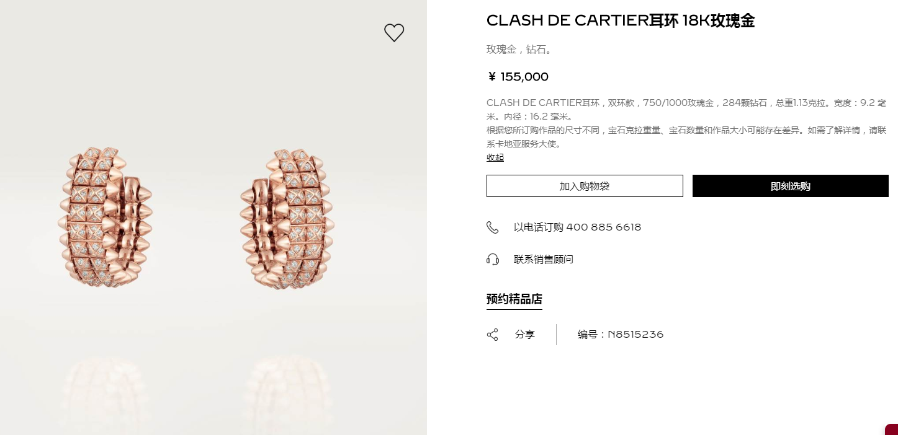The width and height of the screenshot is (898, 435).
Task: Click the share icon beside 分享
Action: point(493,335)
